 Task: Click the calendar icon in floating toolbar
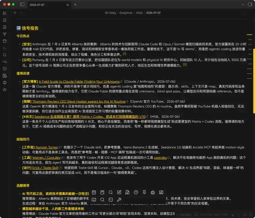(x=94, y=192)
